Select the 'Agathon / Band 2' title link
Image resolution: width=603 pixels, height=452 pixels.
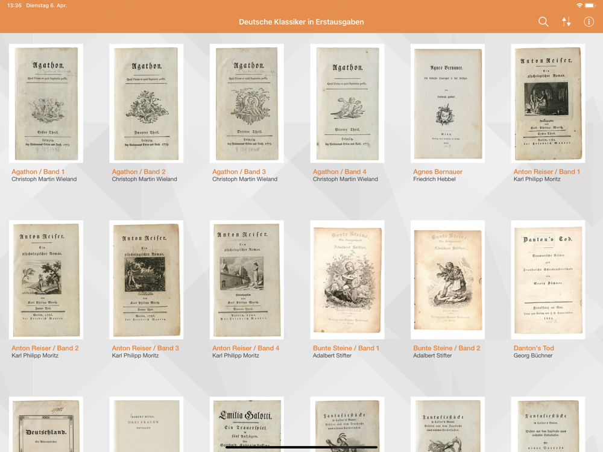(139, 172)
